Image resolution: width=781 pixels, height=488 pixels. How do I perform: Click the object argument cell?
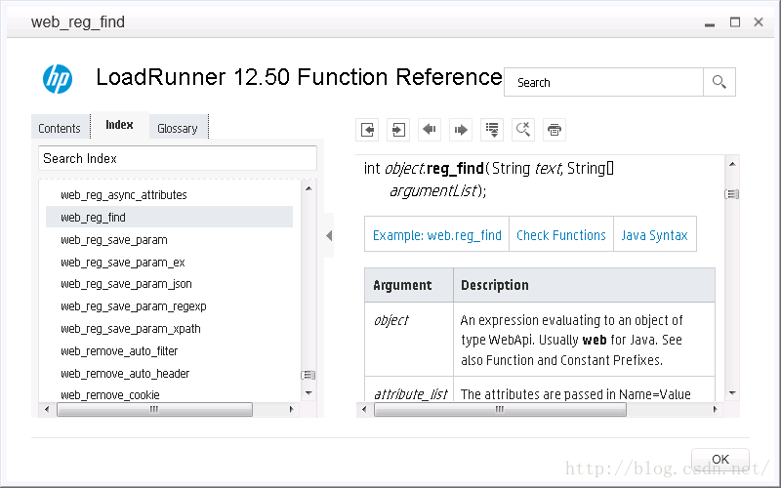pos(409,339)
